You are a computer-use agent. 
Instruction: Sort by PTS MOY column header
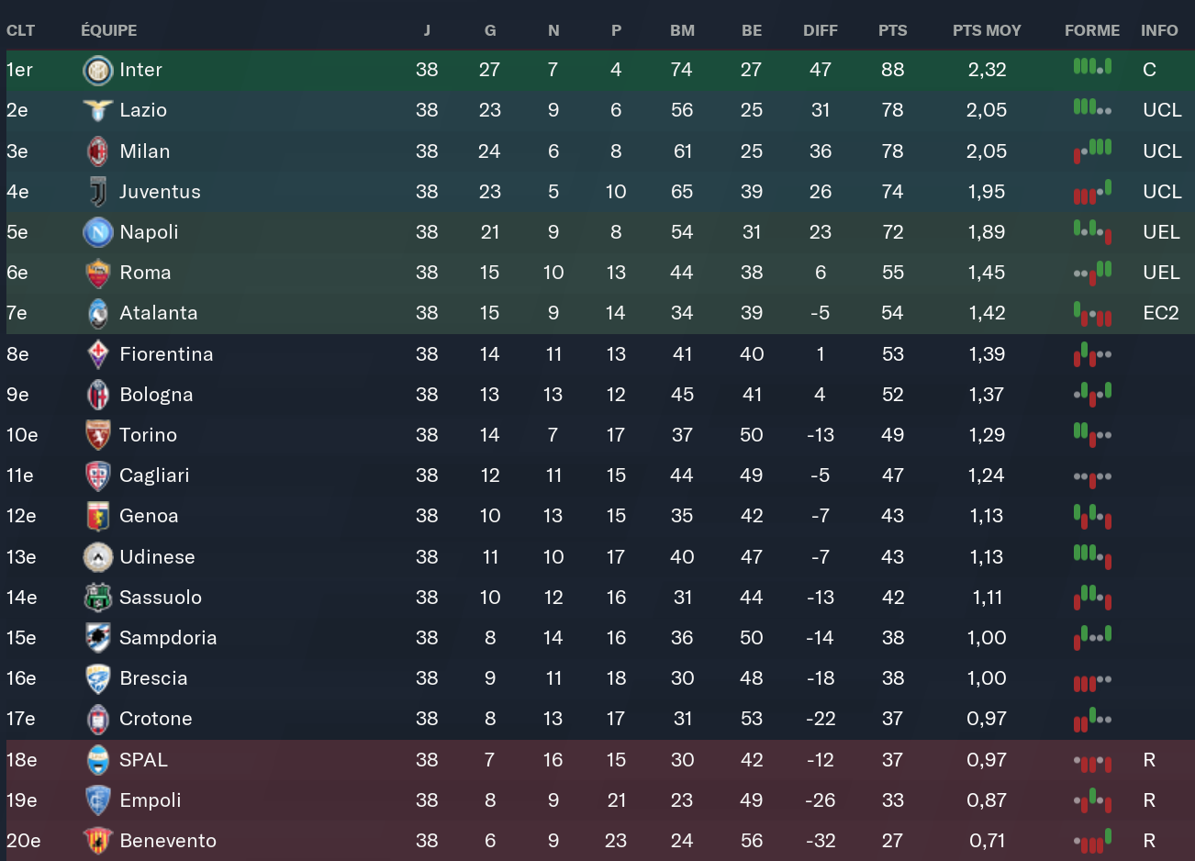tap(987, 30)
